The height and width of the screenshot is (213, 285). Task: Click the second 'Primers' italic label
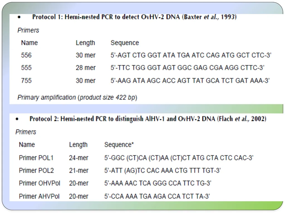pos(26,132)
